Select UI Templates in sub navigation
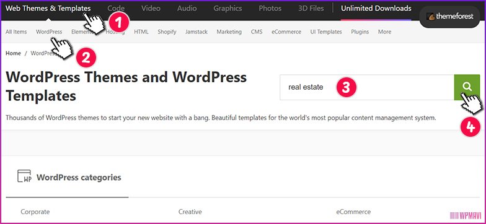Image resolution: width=486 pixels, height=224 pixels. 326,32
